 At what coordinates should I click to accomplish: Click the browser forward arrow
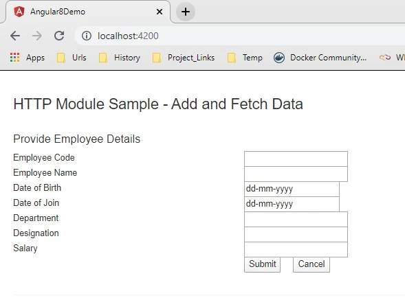pos(37,36)
